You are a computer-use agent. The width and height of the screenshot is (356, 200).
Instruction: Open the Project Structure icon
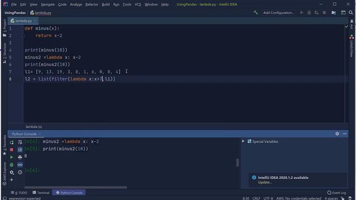tap(334, 13)
